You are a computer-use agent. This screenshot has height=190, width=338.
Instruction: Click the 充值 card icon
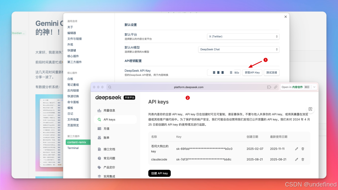tap(99, 129)
